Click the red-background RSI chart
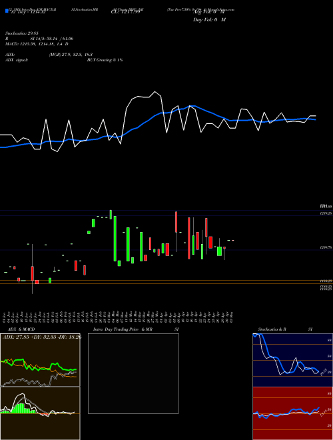Screen dimensions: 333x440 point(292,413)
